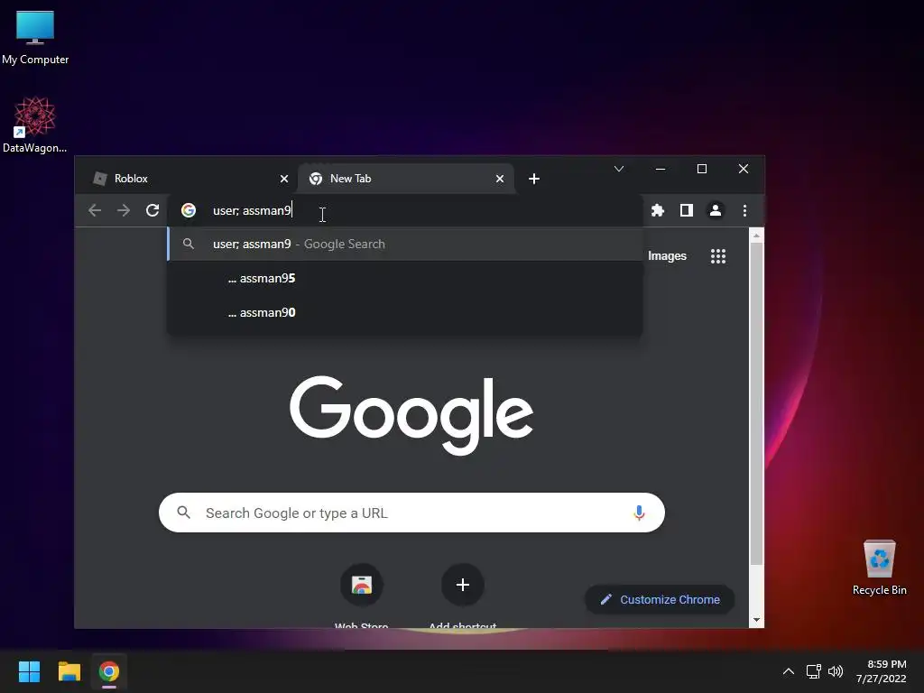The height and width of the screenshot is (693, 924).
Task: Open the network tray icon
Action: 813,671
